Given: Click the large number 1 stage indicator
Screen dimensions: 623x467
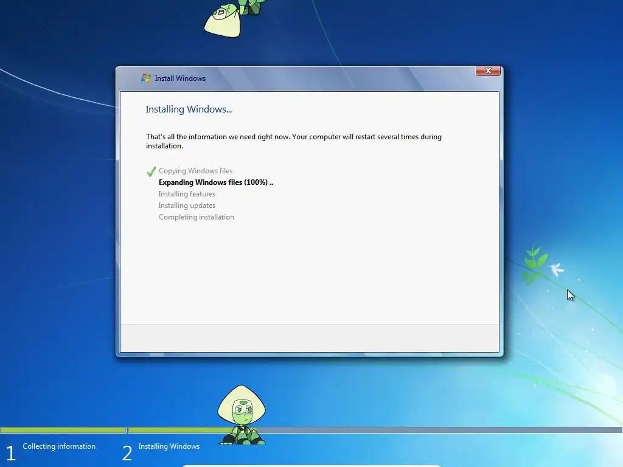Looking at the screenshot, I should pos(11,453).
